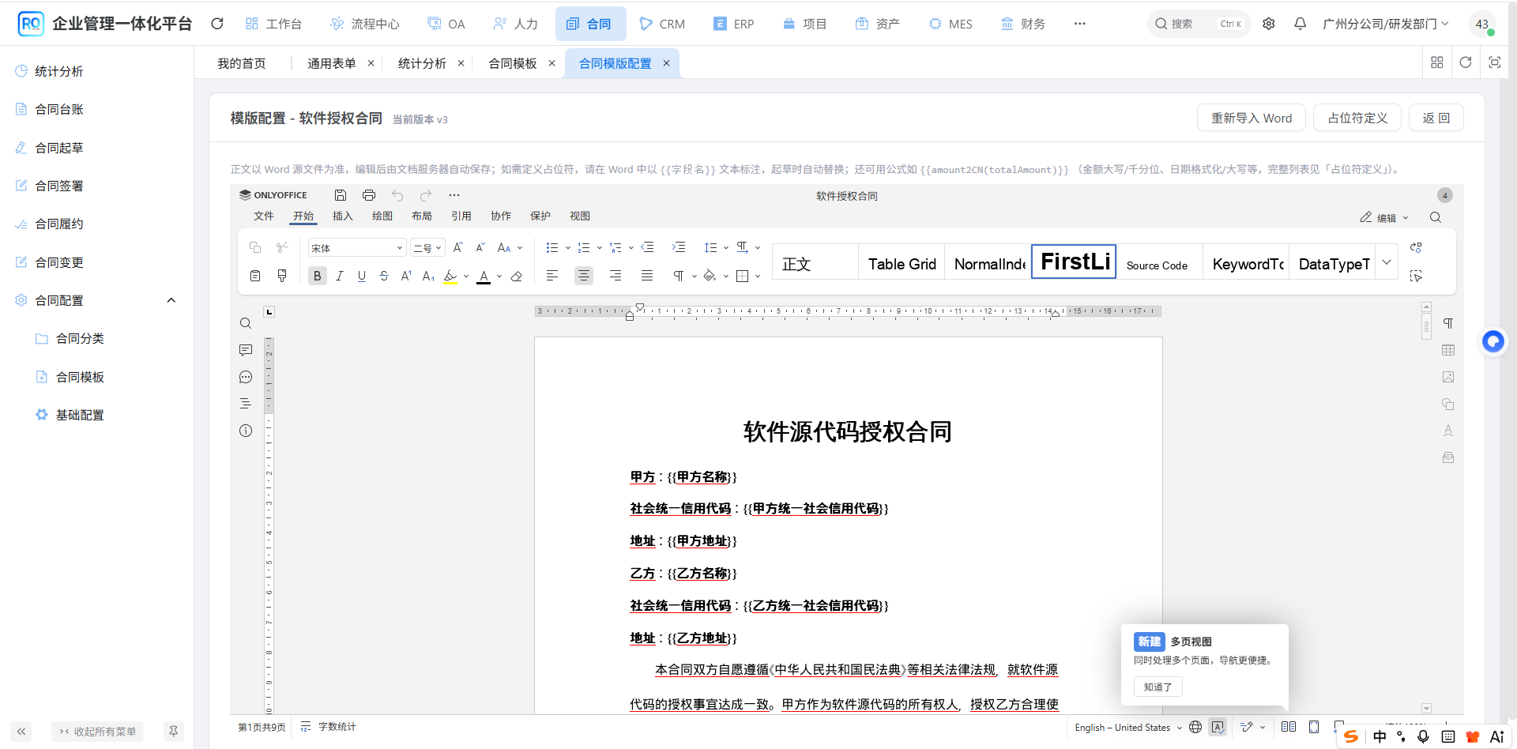1517x749 pixels.
Task: Dismiss the tooltip with 知道了 button
Action: click(1158, 687)
